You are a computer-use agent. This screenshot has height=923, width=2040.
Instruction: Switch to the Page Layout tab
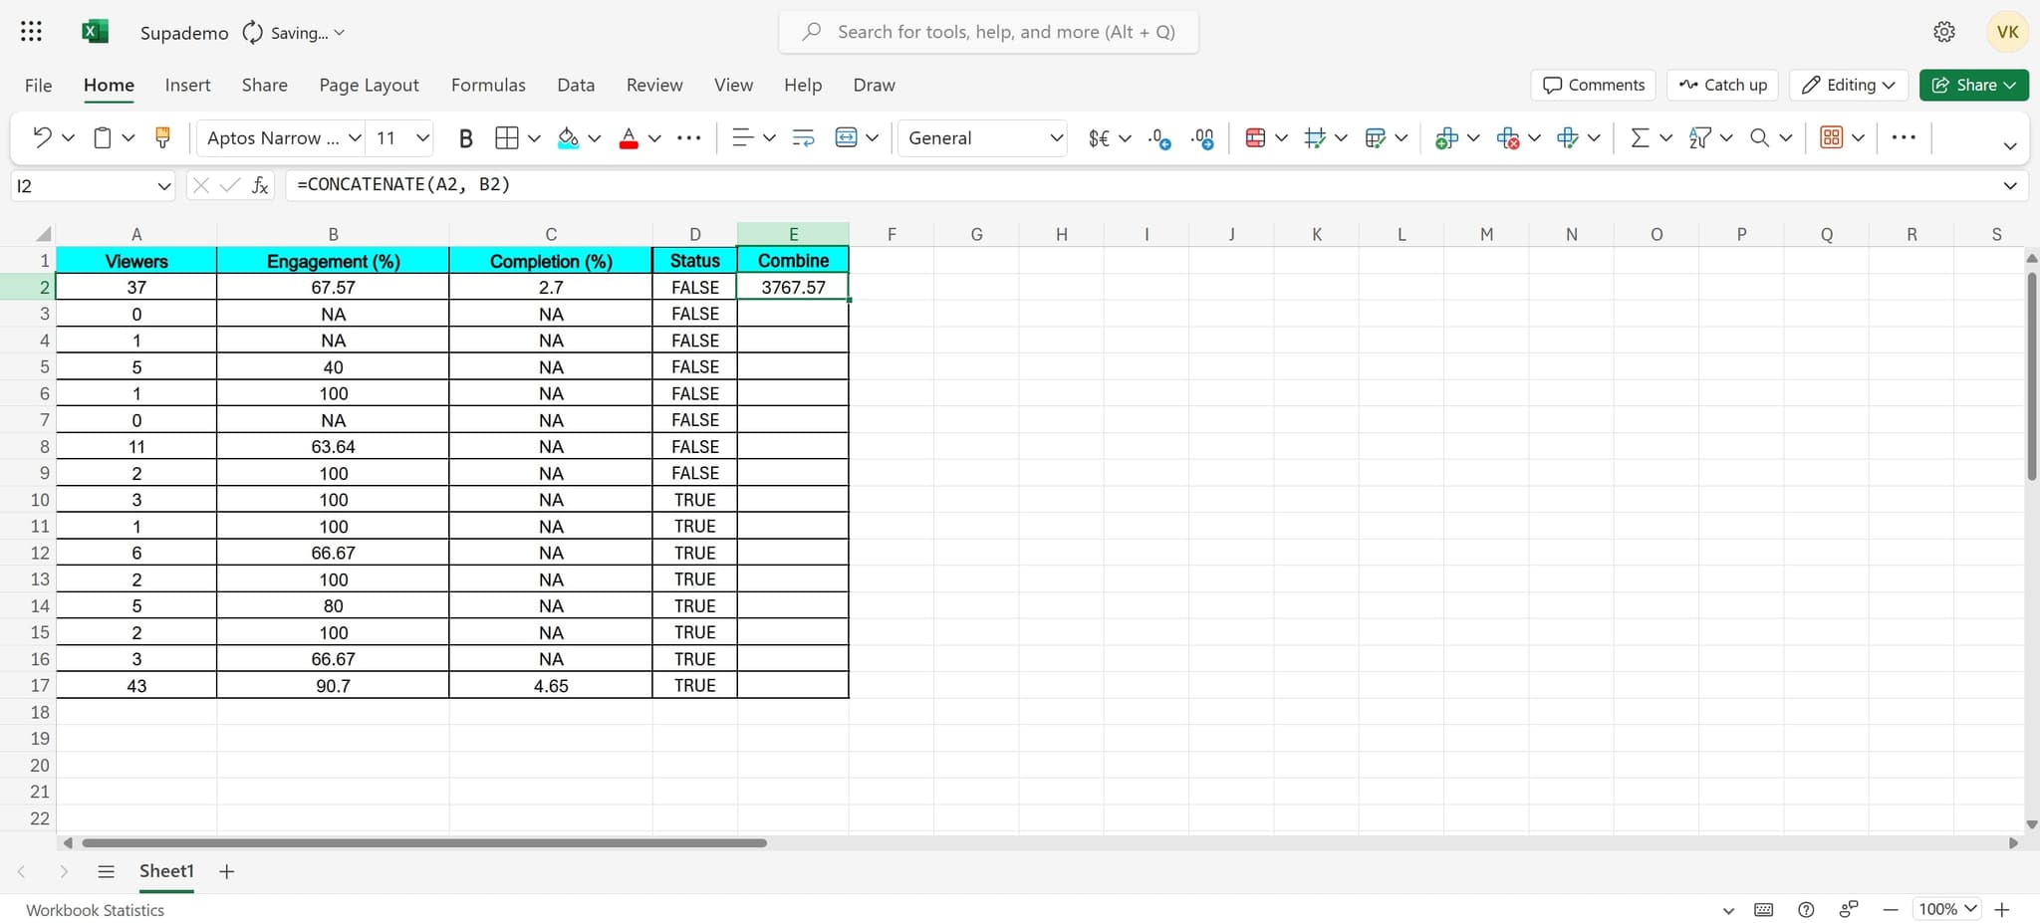click(369, 85)
